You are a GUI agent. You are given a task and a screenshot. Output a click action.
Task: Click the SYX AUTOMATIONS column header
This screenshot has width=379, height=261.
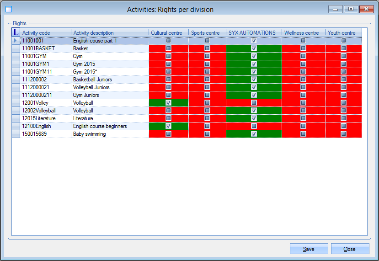point(253,33)
